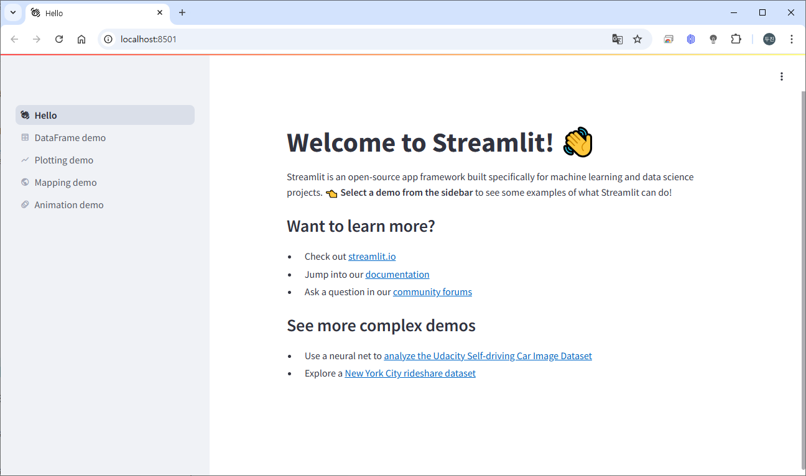The height and width of the screenshot is (476, 806).
Task: Click the Mapping demo globe icon
Action: (25, 182)
